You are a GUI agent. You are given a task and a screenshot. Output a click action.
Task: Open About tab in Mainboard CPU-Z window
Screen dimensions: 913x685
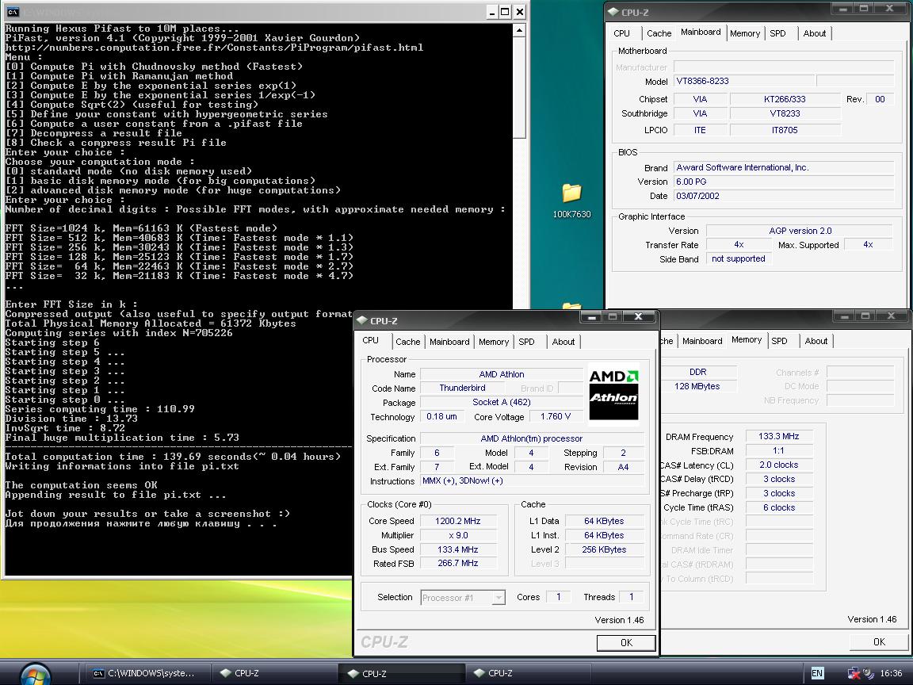point(815,33)
